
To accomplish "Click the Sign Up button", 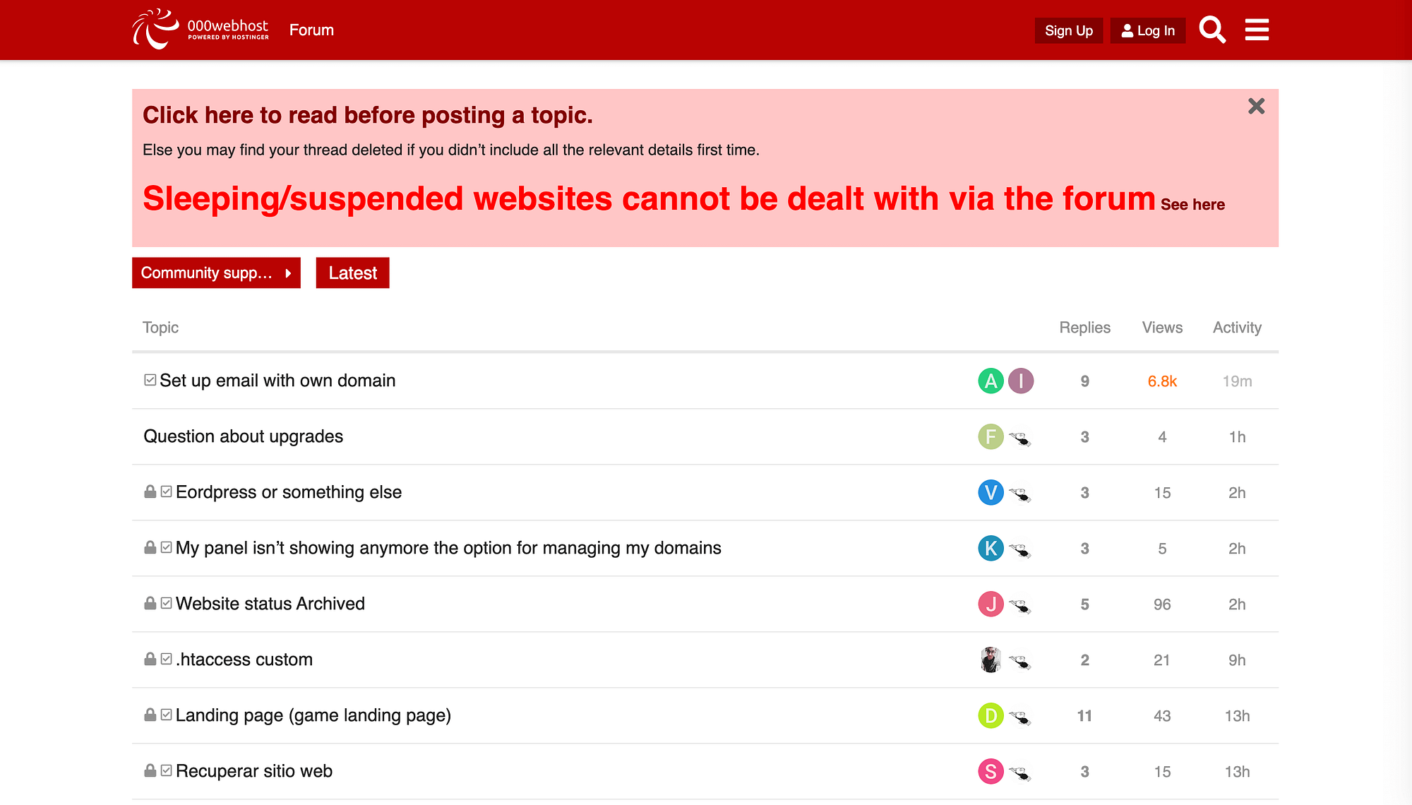I will [x=1067, y=30].
